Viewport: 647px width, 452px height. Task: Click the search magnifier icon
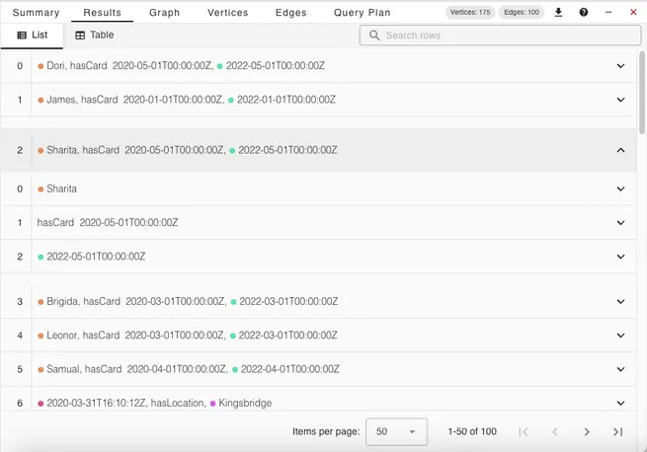374,36
